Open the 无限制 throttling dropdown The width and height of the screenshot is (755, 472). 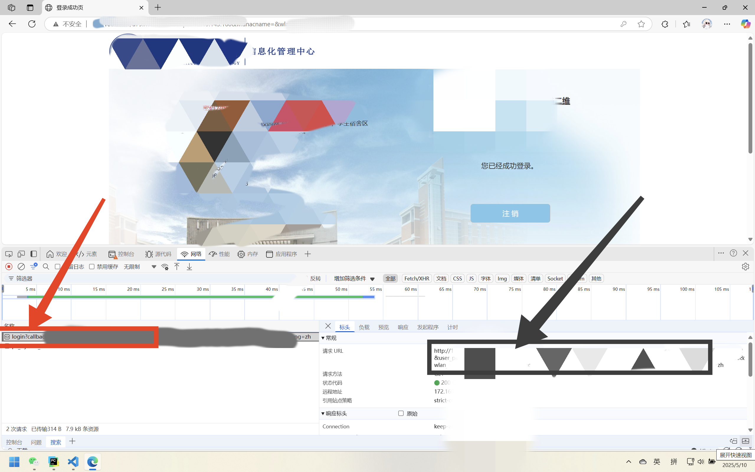click(140, 267)
